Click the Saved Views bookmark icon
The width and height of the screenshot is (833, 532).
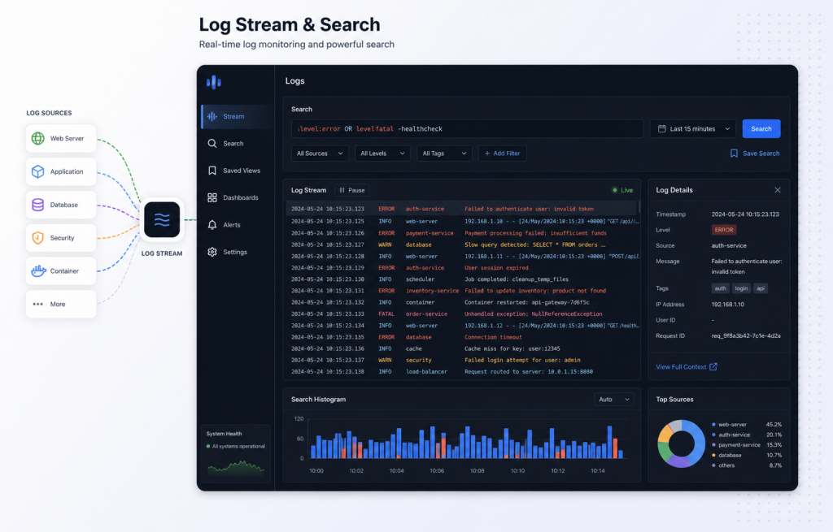point(212,171)
